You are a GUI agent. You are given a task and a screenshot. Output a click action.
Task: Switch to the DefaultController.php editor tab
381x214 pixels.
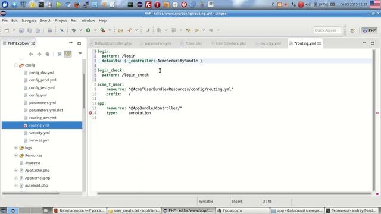111,43
